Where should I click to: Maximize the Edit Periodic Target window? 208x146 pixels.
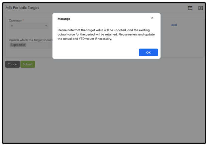[x=190, y=8]
